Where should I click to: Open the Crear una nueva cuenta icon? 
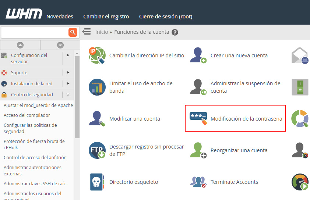tap(198, 56)
